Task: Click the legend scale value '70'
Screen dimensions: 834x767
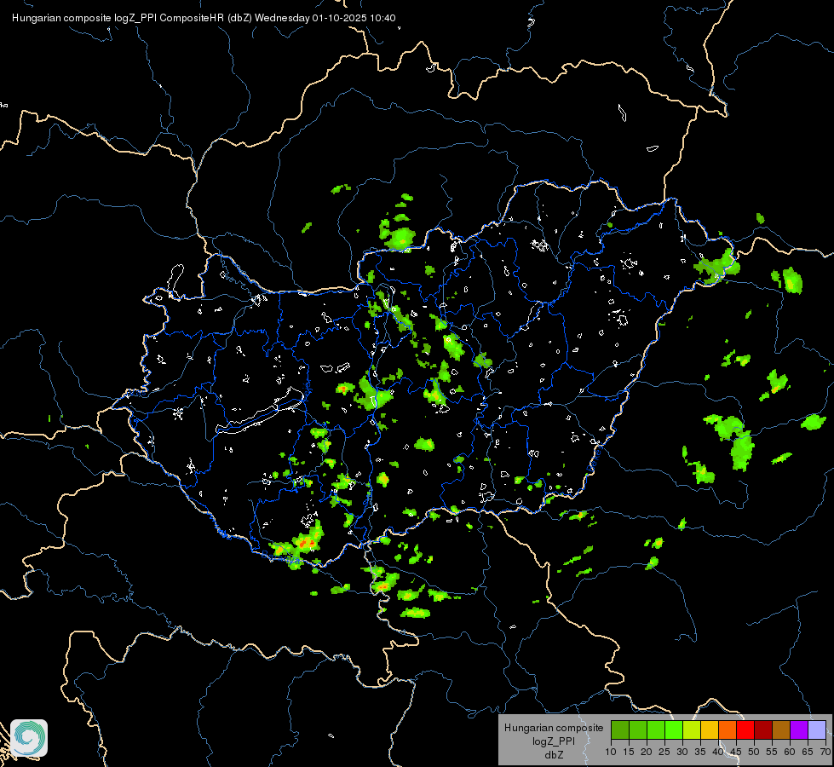Action: click(x=825, y=753)
